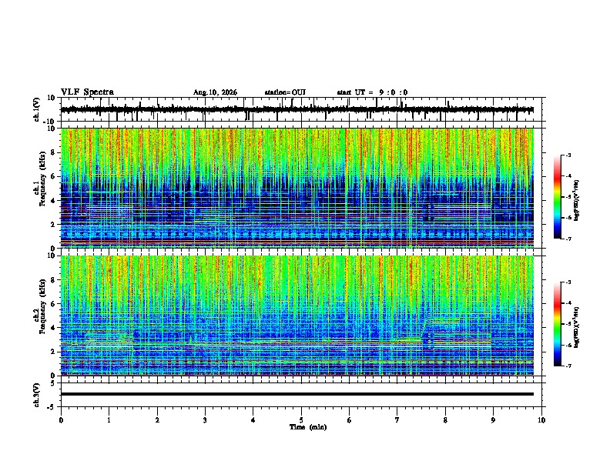Click the time-axis tick label "0"
610x471 pixels.
pos(61,420)
